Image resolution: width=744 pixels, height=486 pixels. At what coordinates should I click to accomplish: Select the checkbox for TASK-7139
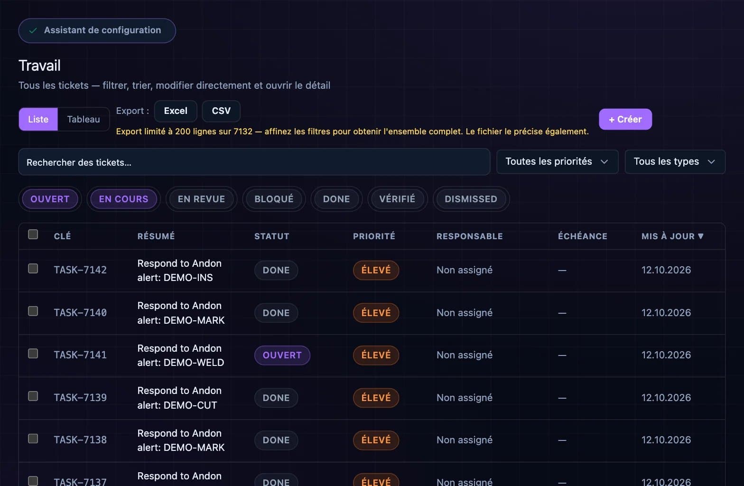(33, 396)
